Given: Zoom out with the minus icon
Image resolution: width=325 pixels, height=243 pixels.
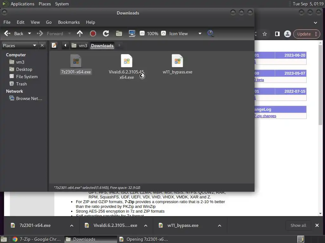Looking at the screenshot, I should [x=142, y=33].
